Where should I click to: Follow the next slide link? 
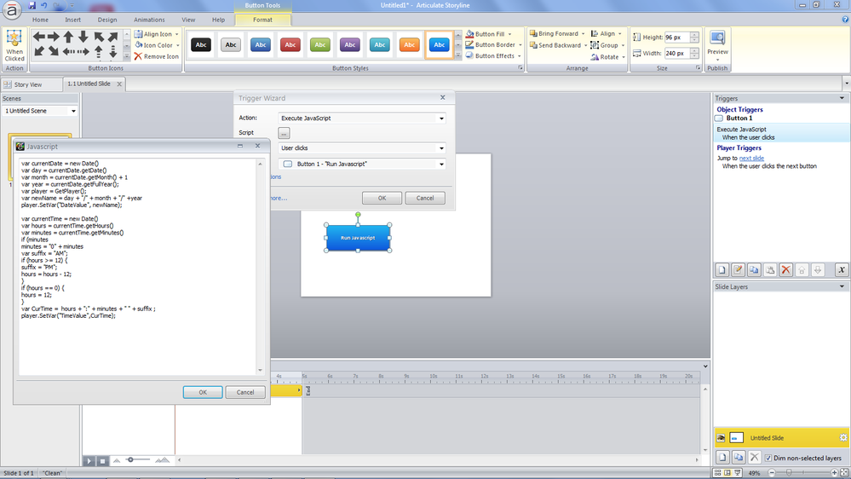tap(751, 159)
